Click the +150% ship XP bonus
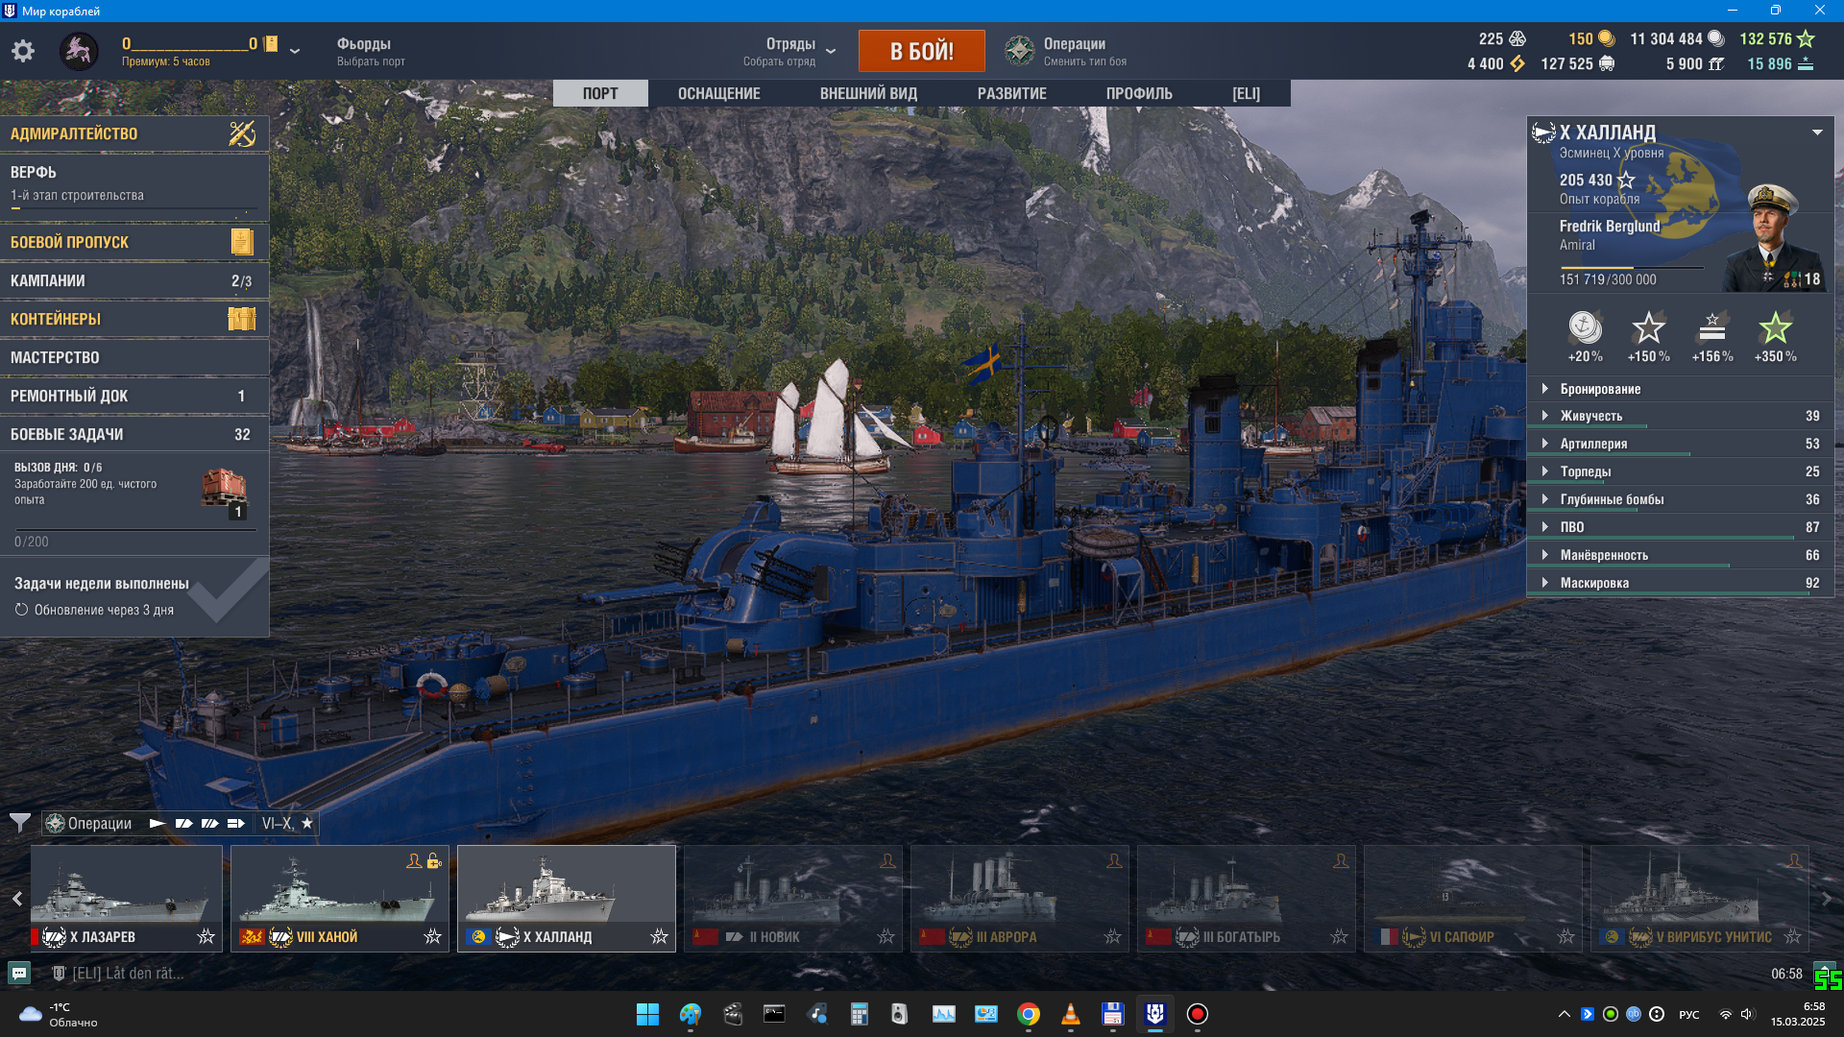1844x1037 pixels. 1648,337
